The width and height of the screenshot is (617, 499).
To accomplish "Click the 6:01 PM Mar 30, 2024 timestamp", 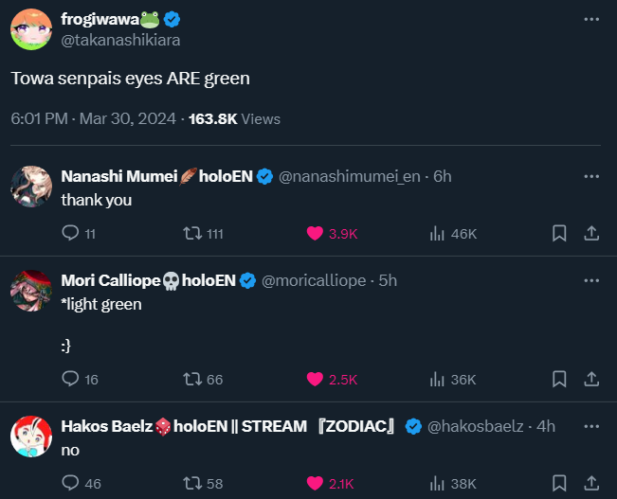I will (93, 119).
